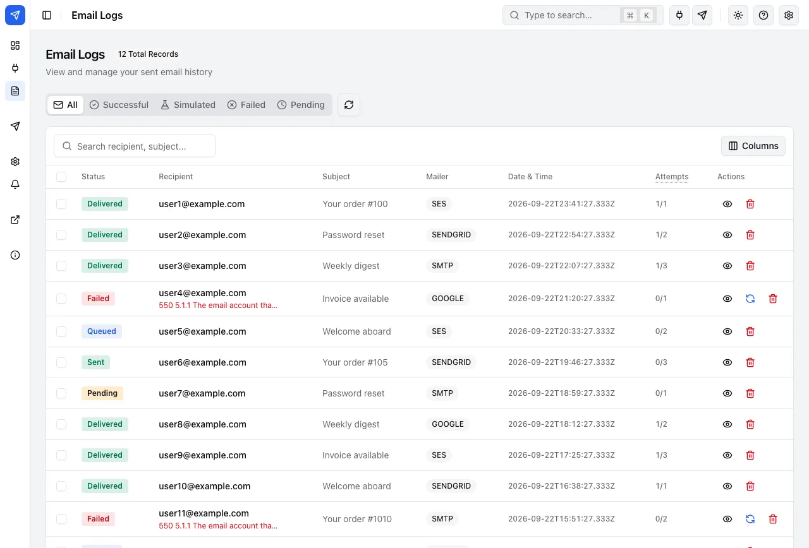Click the 12 Total Records label
Viewport: 809px width, 548px height.
coord(149,54)
